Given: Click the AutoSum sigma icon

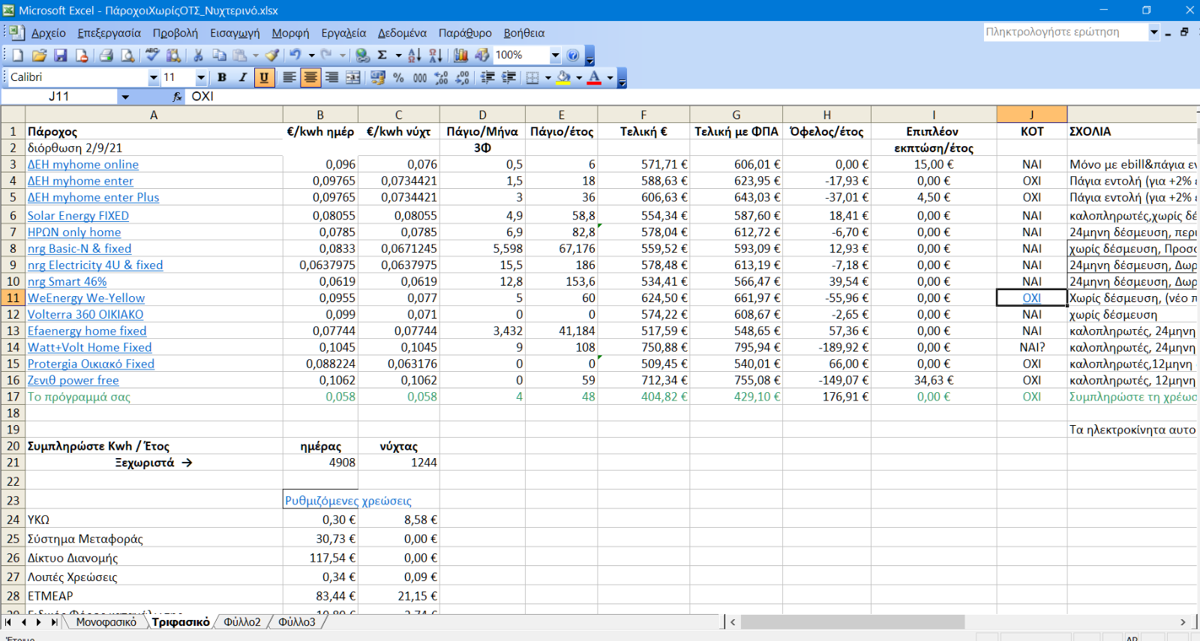Looking at the screenshot, I should pos(382,55).
